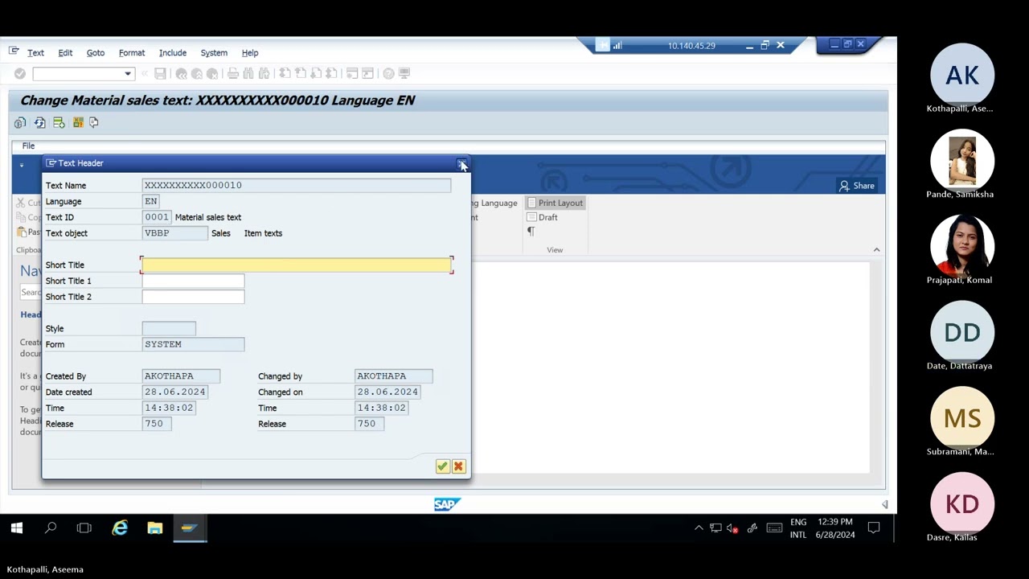The image size is (1029, 579).
Task: Click the second application toolbar refresh-style icon
Action: (39, 122)
